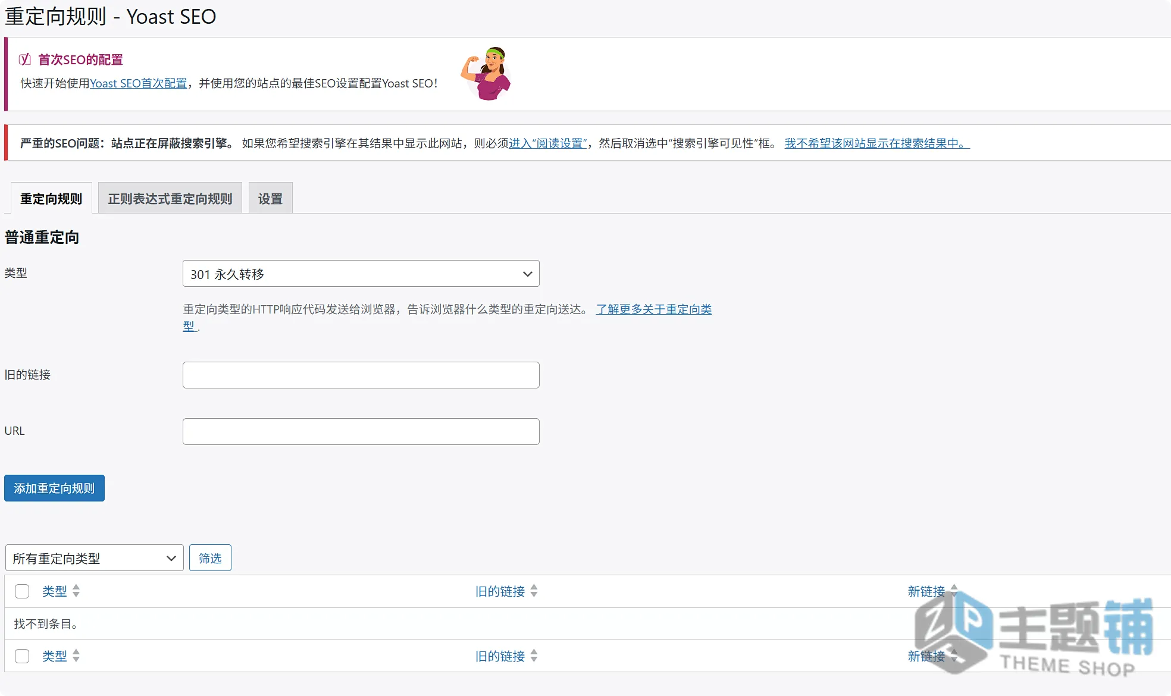The image size is (1171, 696).
Task: Click the 普通重定向 section heading
Action: (x=42, y=237)
